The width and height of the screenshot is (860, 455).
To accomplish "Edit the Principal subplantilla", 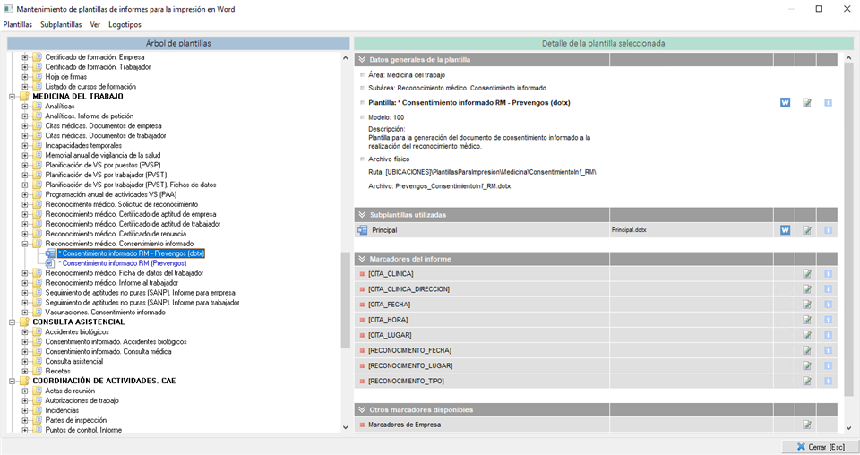I will tap(806, 230).
